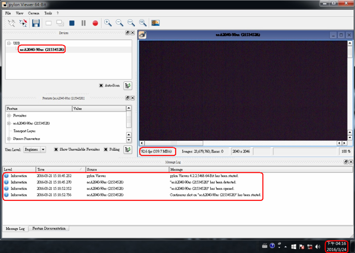
Task: Expand the Stream Parameters node
Action: tap(8, 139)
